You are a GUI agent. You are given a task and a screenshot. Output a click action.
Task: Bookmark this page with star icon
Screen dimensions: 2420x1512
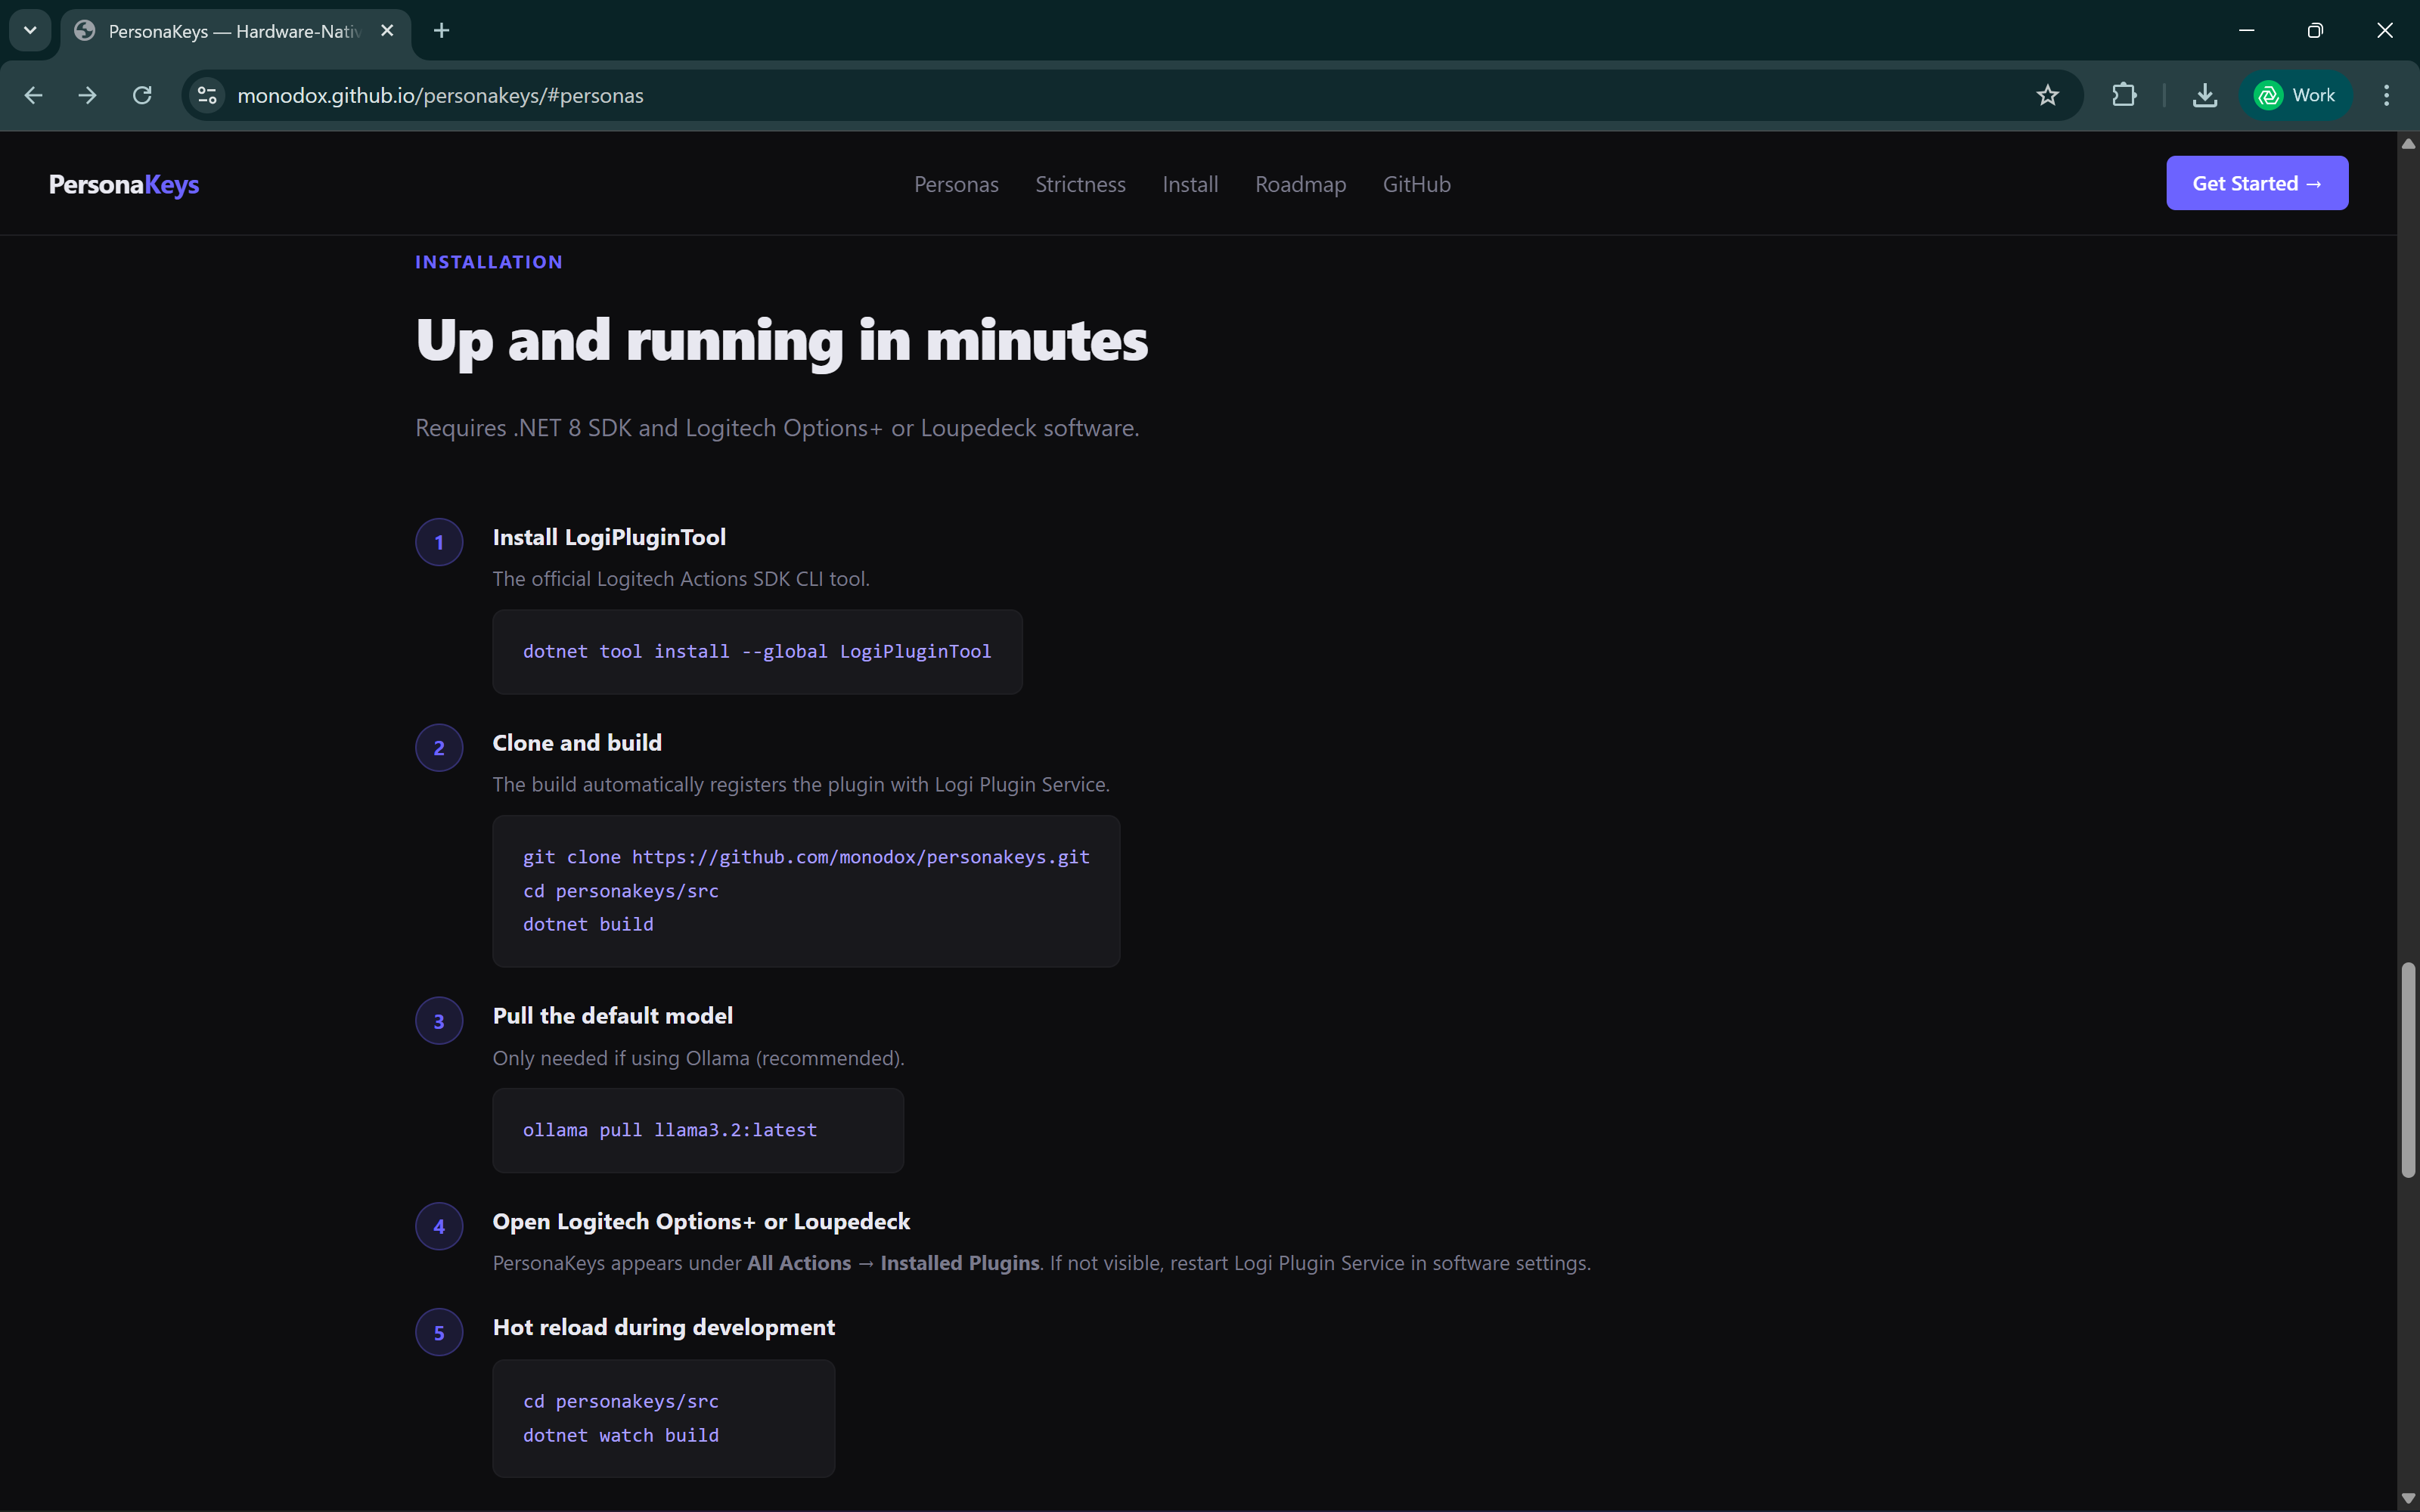(x=2047, y=95)
